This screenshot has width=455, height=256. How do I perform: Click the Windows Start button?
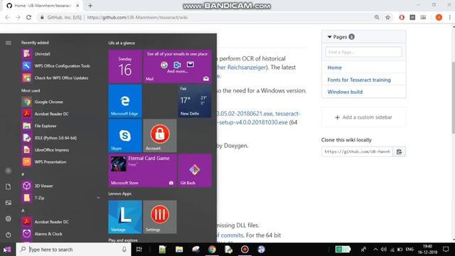pos(7,250)
